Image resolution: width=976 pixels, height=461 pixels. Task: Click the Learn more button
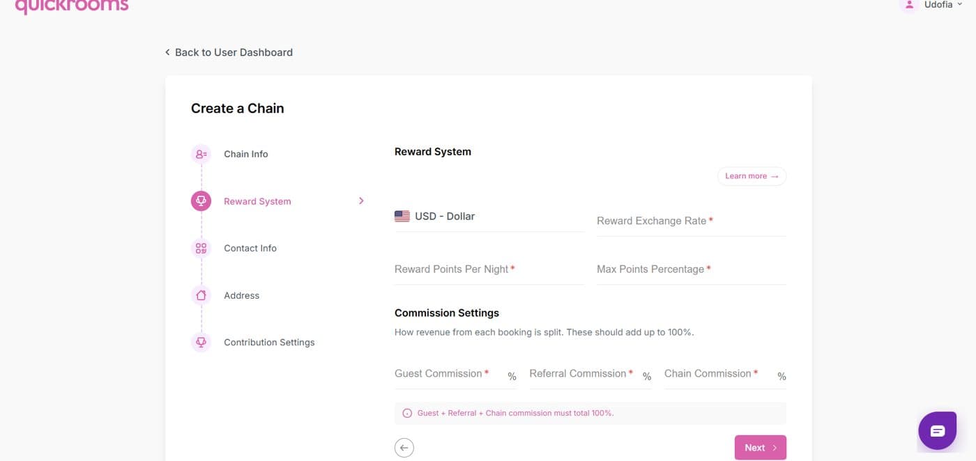click(x=752, y=176)
